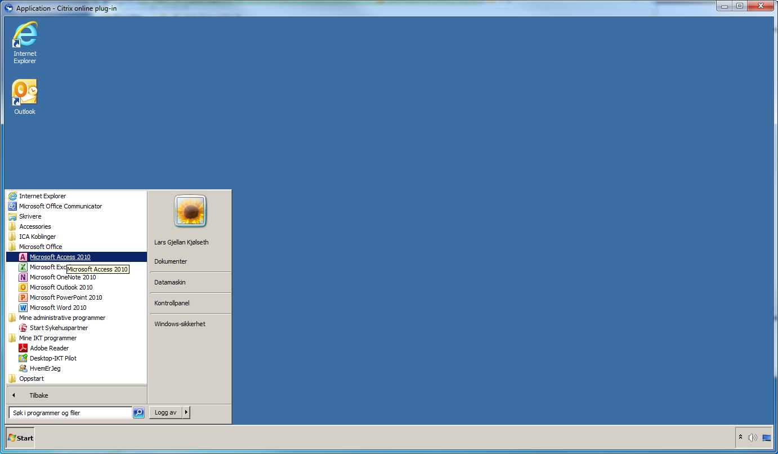Click the Internet Explorer icon in Start menu

pos(12,196)
